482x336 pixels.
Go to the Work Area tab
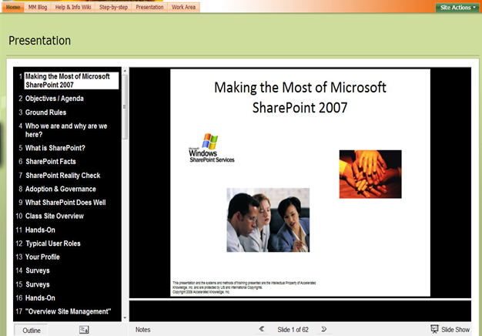[183, 7]
